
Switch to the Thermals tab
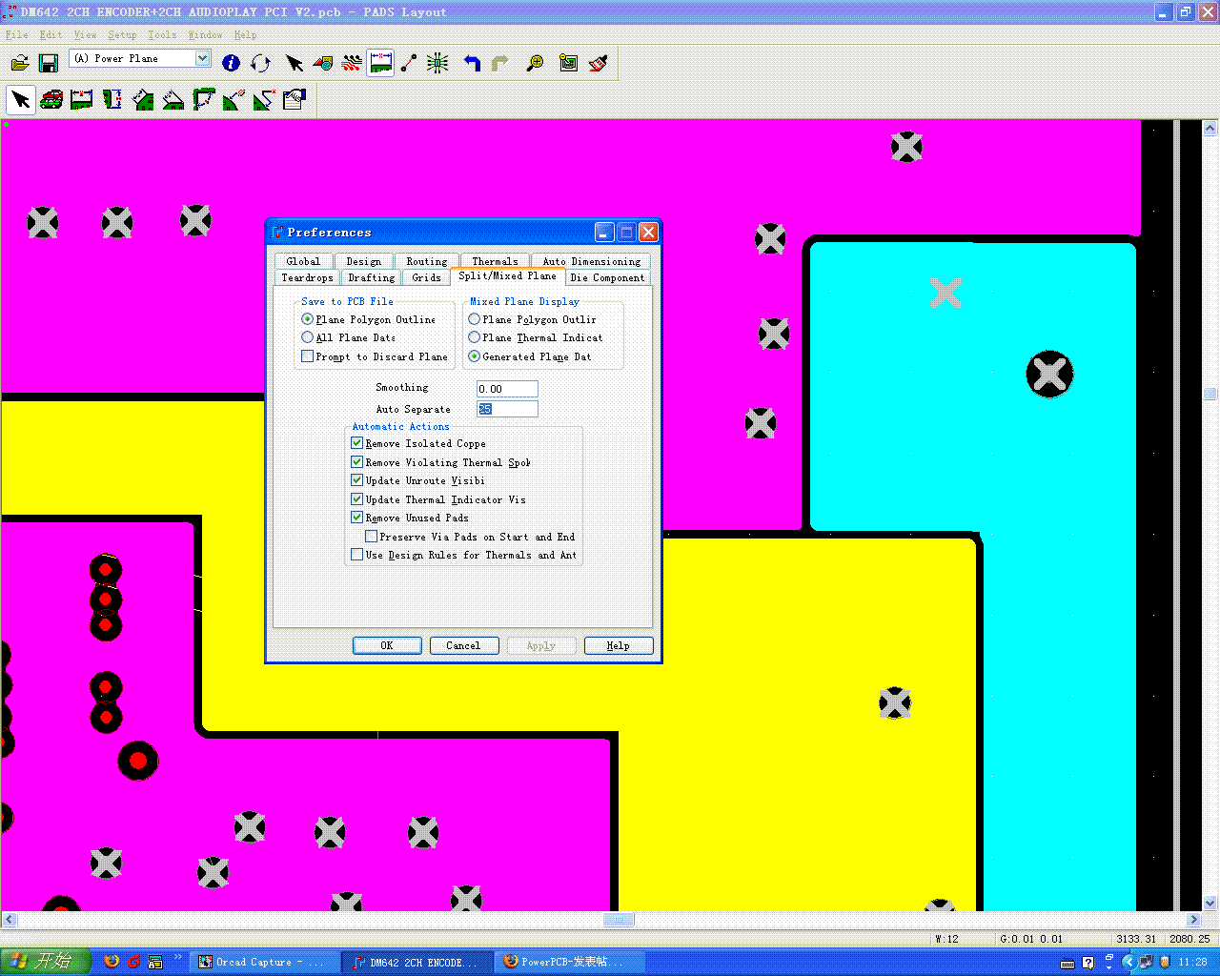point(495,261)
